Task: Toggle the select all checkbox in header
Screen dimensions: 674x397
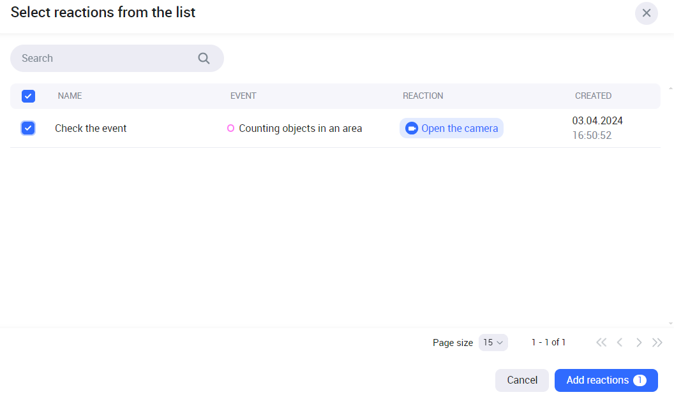Action: (x=28, y=96)
